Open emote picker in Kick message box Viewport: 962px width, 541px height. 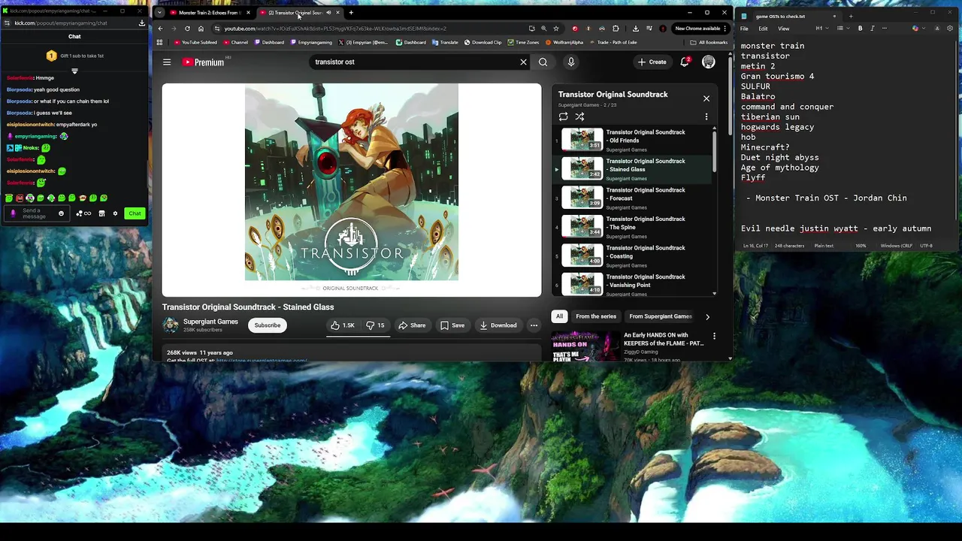(x=61, y=213)
